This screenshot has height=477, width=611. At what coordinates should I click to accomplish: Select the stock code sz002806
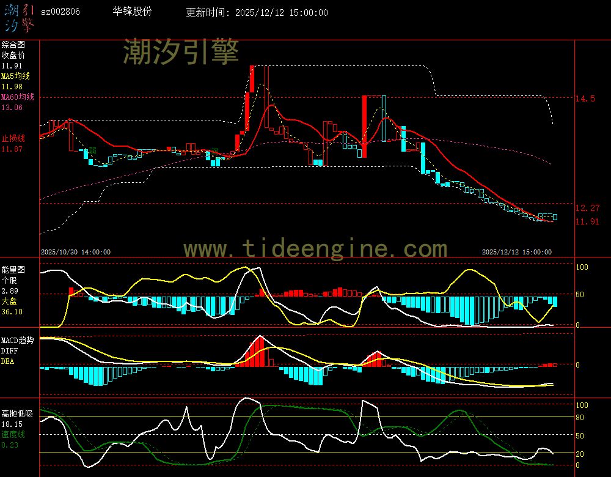click(x=60, y=12)
